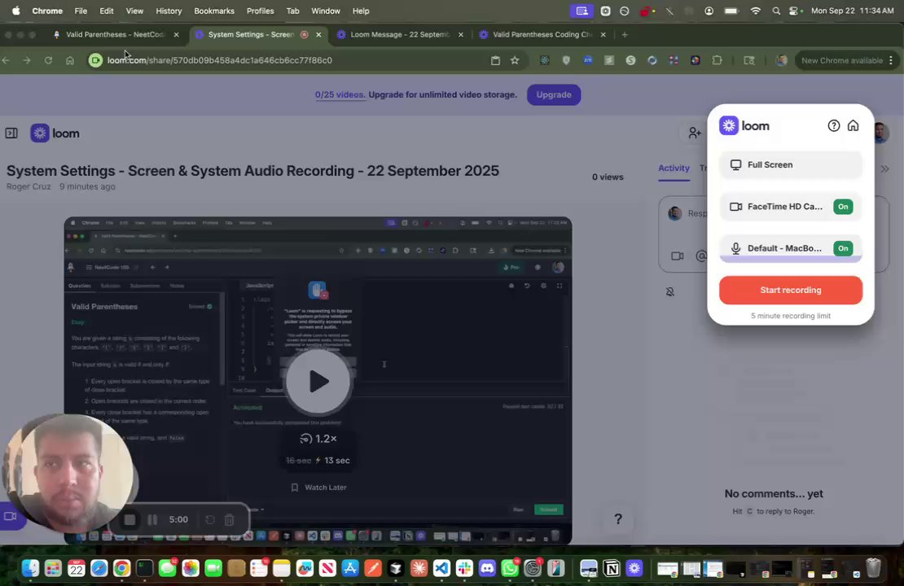Click the webcam bubble preview
This screenshot has height=586, width=904.
click(68, 473)
